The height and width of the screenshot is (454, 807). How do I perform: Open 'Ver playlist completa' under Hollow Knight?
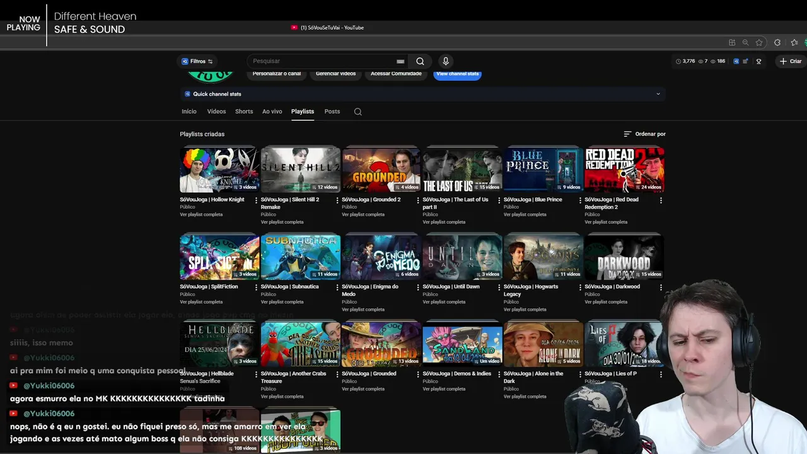coord(201,214)
